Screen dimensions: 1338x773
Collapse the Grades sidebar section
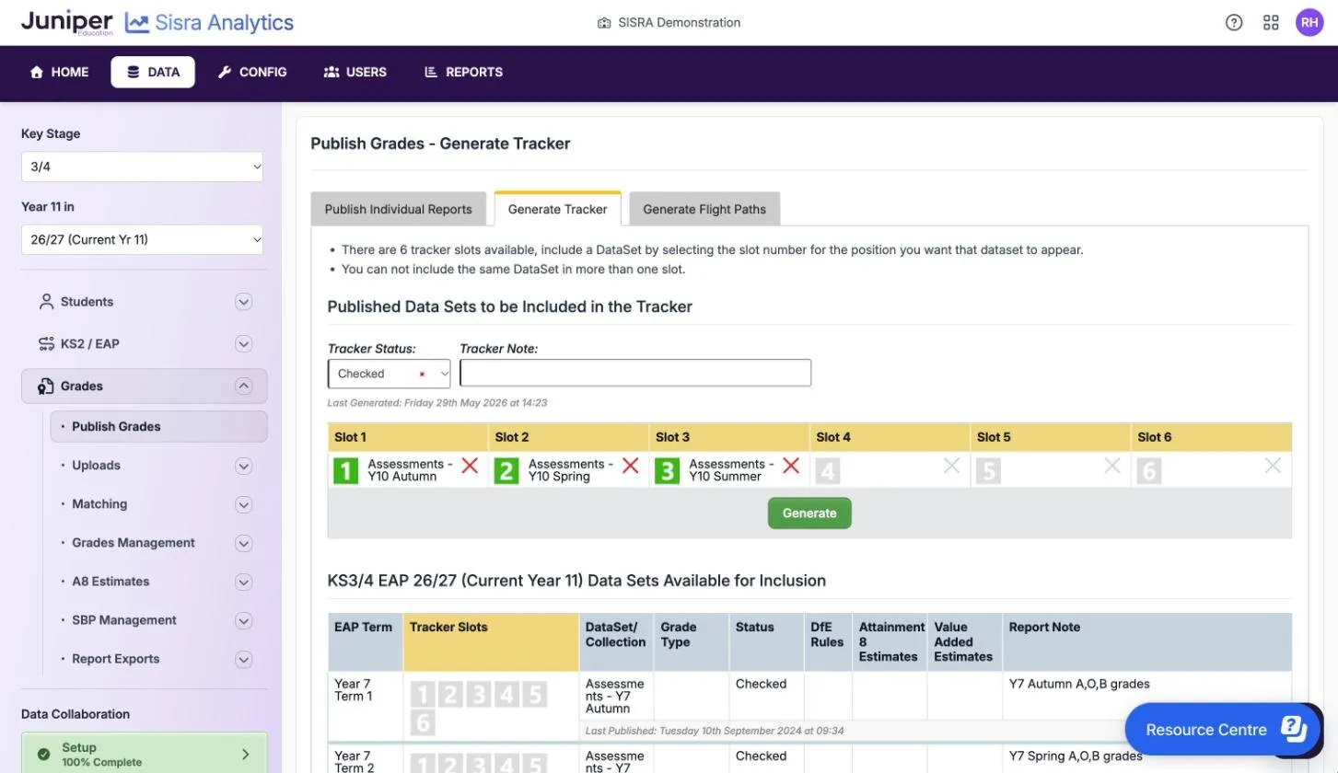point(243,386)
